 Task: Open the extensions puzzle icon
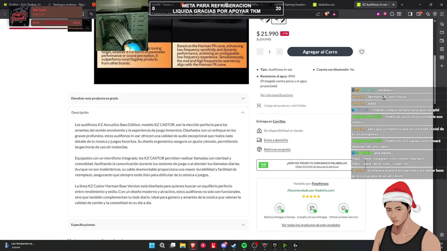(392, 14)
